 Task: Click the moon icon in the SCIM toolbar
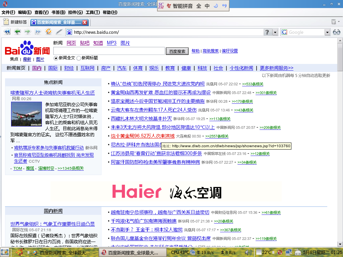(x=216, y=6)
